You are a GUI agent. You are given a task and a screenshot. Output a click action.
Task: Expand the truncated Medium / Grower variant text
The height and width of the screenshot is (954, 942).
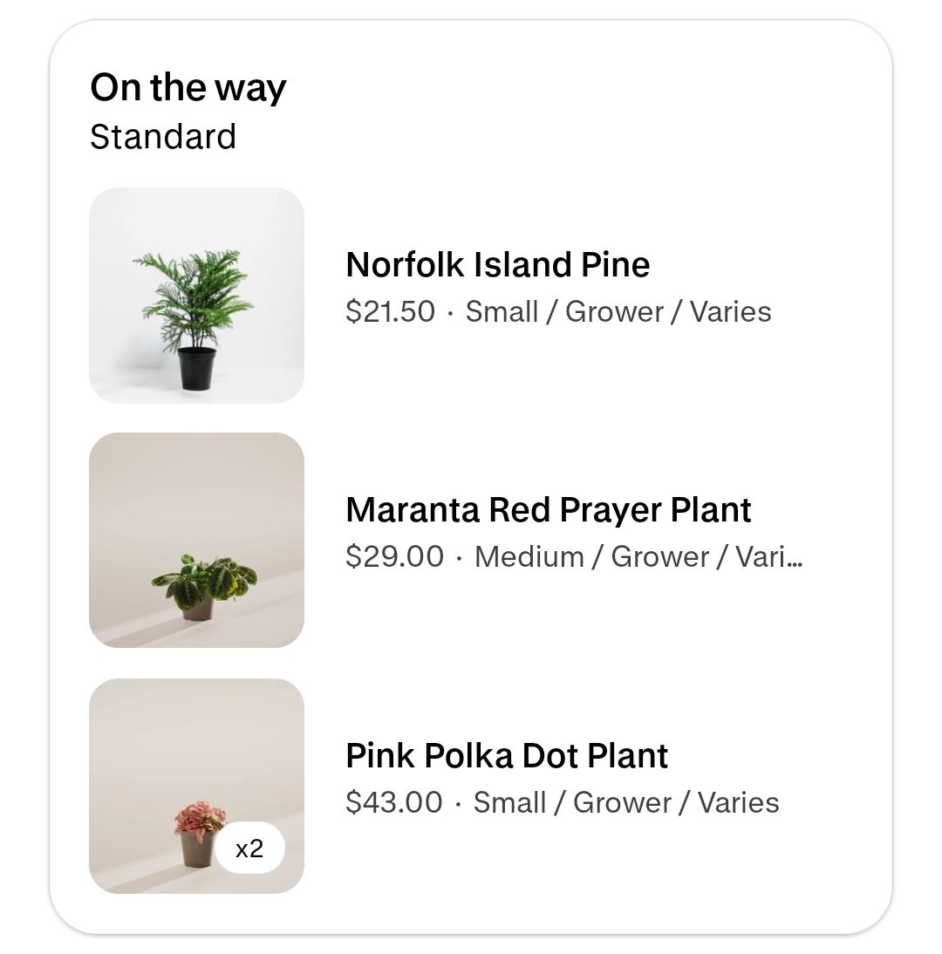coord(637,556)
